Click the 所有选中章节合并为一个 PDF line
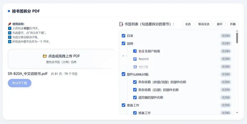247x124 pixels. 31,42
